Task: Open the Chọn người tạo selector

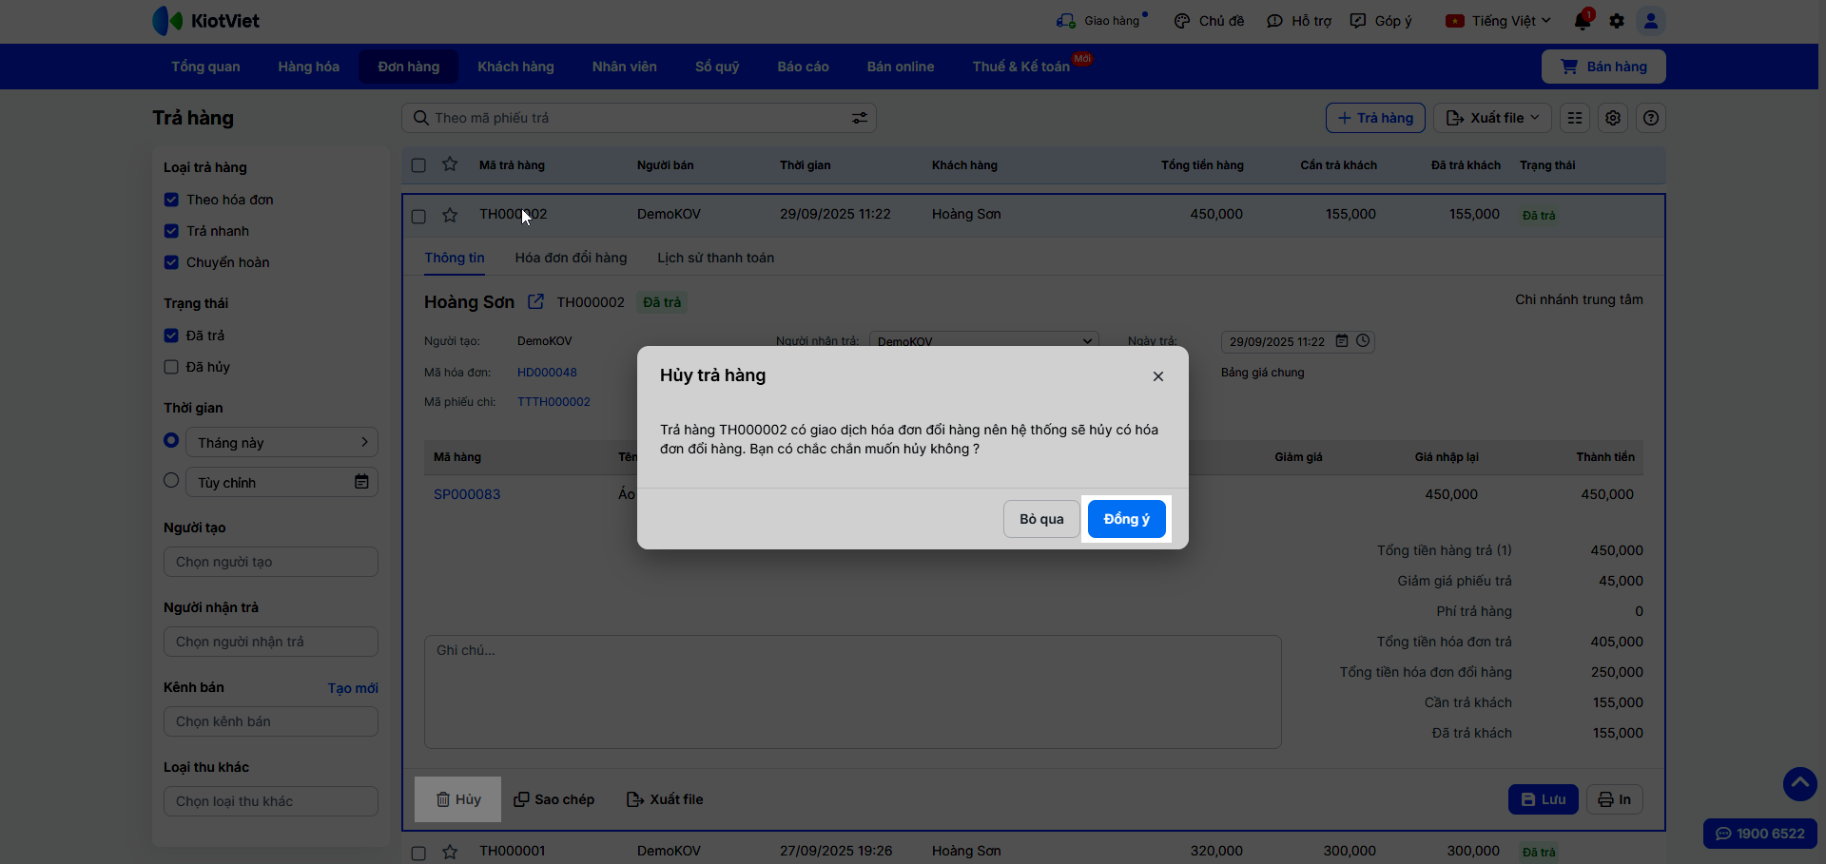Action: [x=271, y=562]
